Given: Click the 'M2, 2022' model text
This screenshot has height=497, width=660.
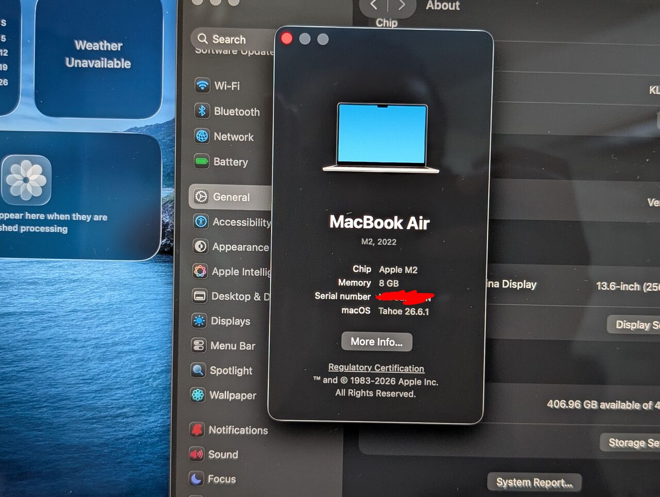Looking at the screenshot, I should pos(379,242).
